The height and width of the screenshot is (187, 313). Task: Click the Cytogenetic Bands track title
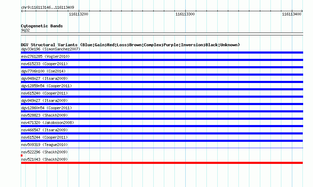click(x=42, y=26)
